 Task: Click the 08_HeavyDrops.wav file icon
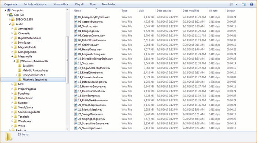point(76,49)
